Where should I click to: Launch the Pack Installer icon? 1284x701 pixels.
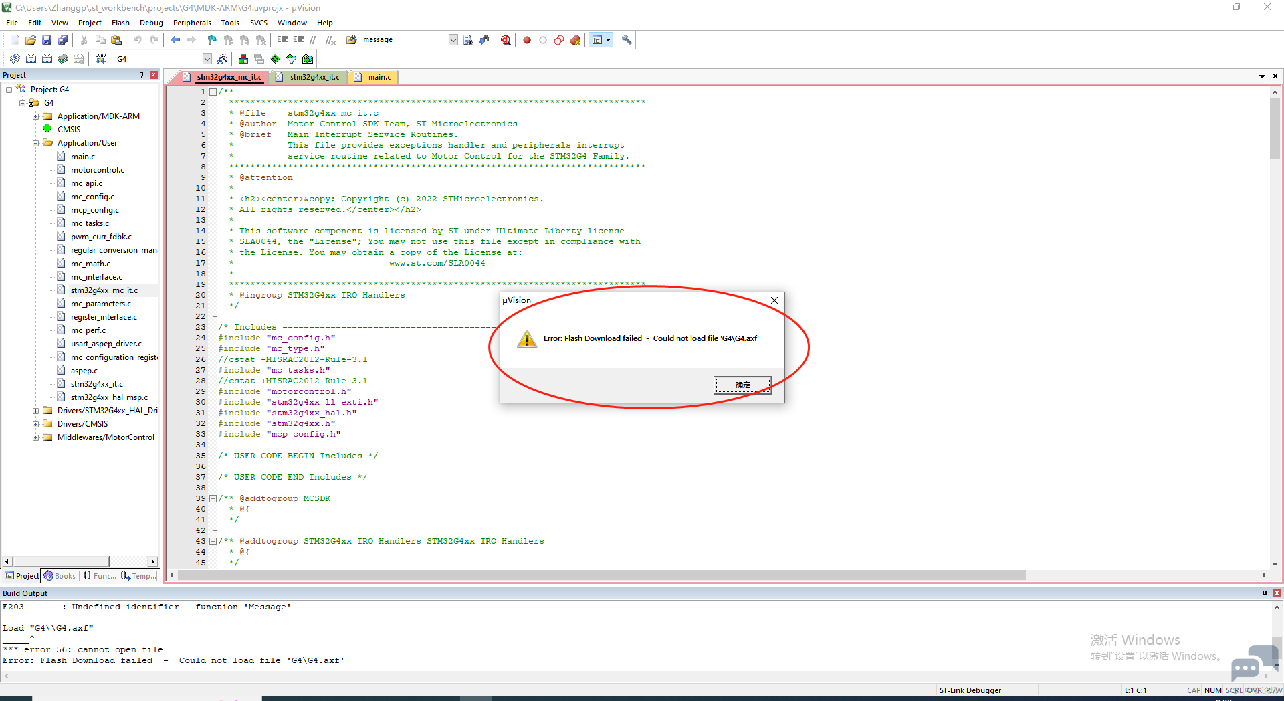click(308, 59)
